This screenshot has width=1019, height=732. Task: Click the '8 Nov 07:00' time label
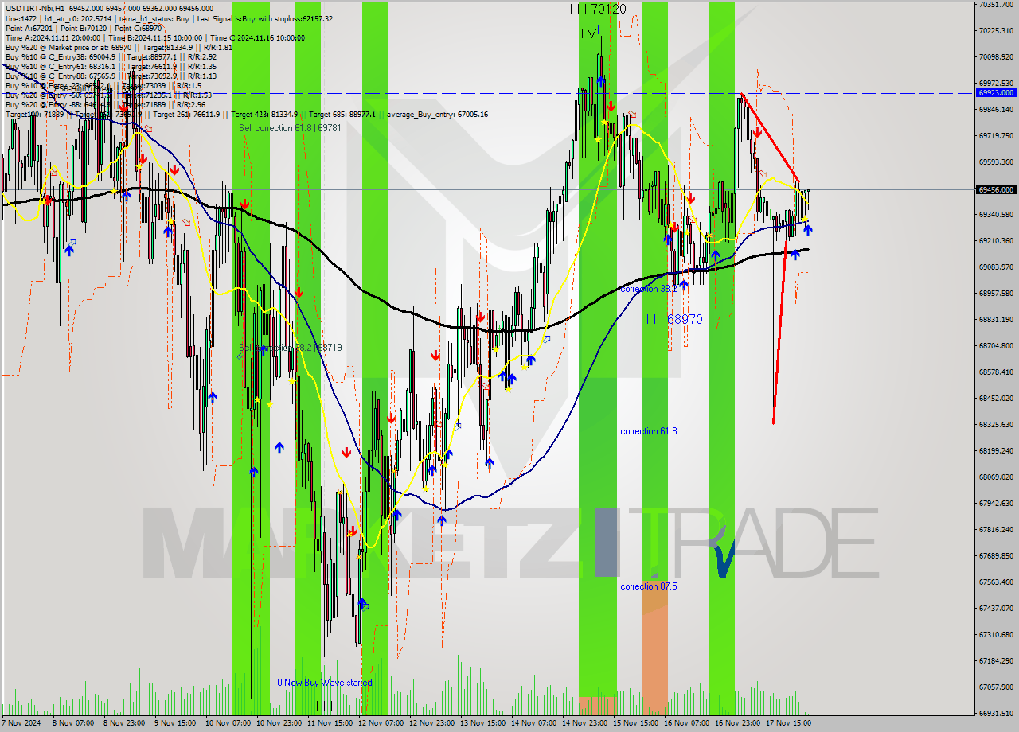72,724
